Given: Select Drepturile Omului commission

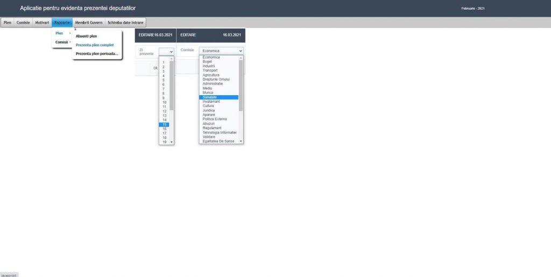Looking at the screenshot, I should 219,80.
